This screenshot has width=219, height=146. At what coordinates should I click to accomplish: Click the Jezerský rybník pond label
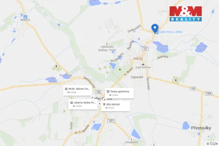[x=201, y=48]
